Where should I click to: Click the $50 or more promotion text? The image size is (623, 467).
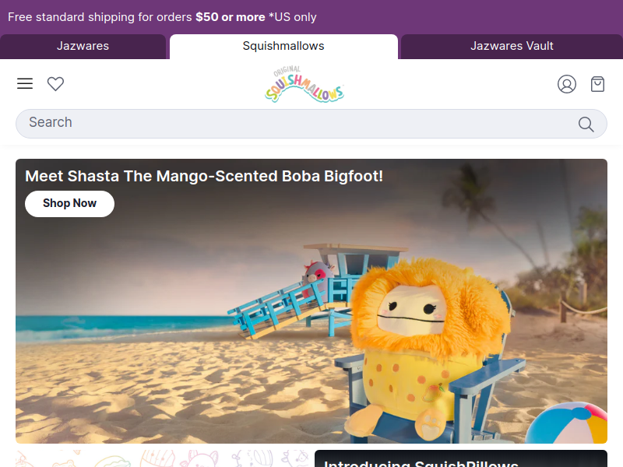[230, 17]
